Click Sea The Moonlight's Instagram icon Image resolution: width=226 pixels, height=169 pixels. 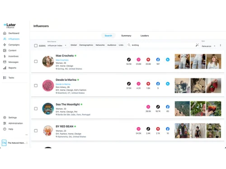tap(148, 107)
